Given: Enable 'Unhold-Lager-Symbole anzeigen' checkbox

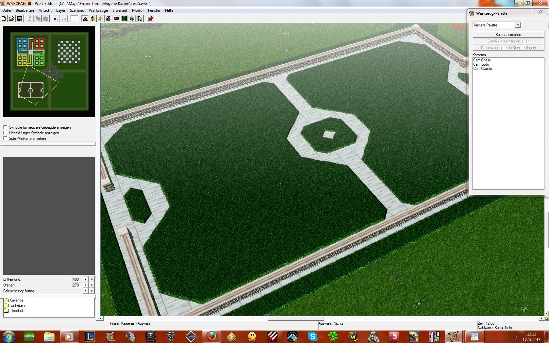Looking at the screenshot, I should [x=5, y=133].
